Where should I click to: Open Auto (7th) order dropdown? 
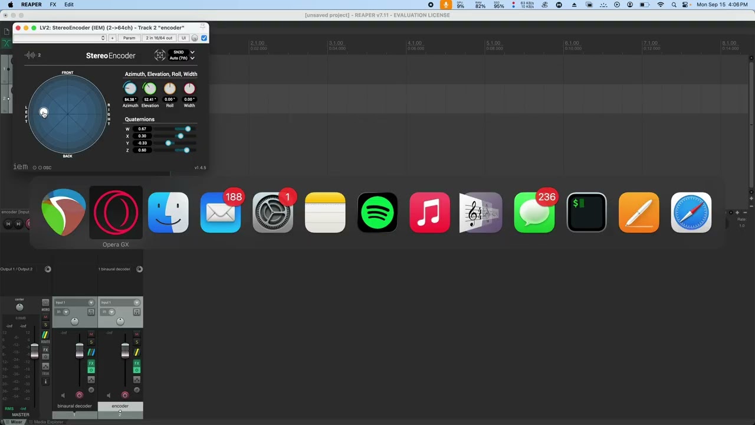(181, 58)
